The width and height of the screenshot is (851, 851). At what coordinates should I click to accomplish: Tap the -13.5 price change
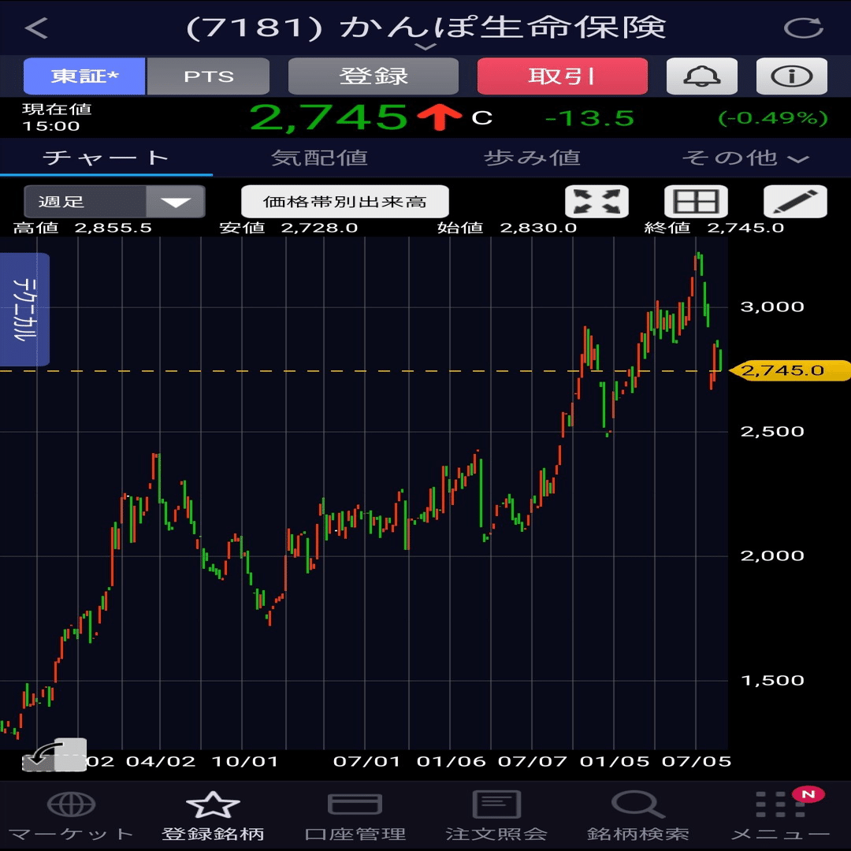[x=589, y=118]
